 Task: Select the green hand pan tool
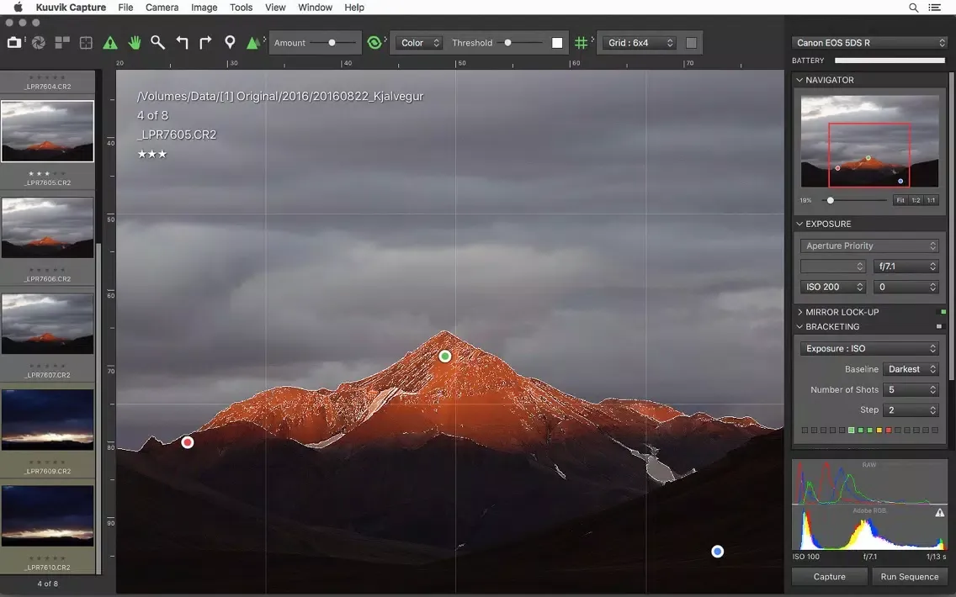tap(134, 43)
